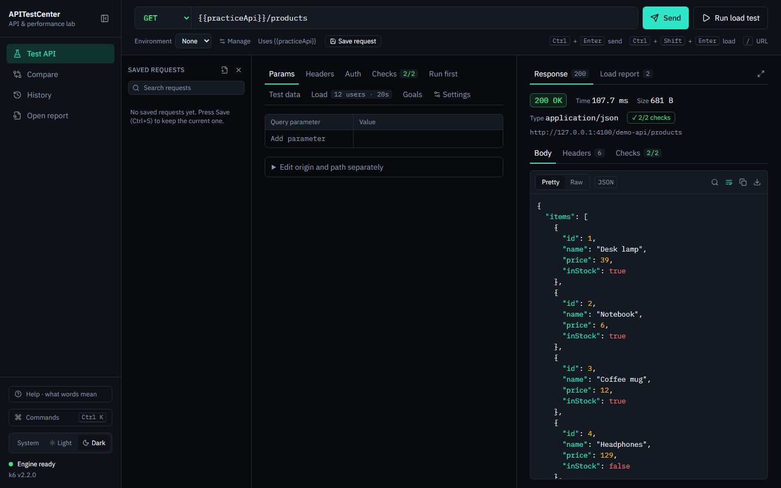The height and width of the screenshot is (488, 781).
Task: Open the Auth tab
Action: click(x=353, y=74)
